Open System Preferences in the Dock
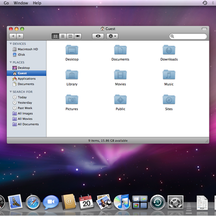This screenshot has width=216, height=216. 175,202
